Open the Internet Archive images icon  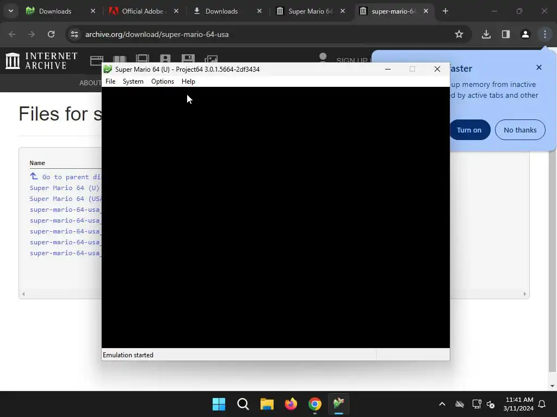pyautogui.click(x=211, y=59)
